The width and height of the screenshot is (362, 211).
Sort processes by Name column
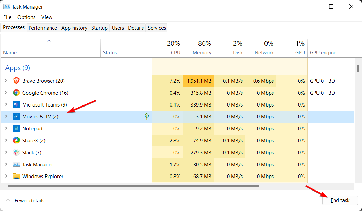tap(51, 48)
